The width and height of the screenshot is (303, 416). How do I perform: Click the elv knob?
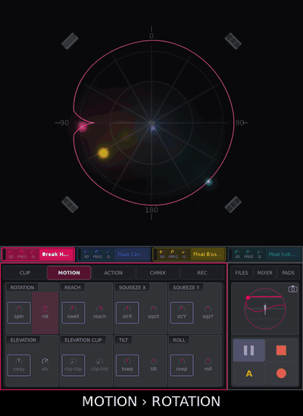pos(45,365)
